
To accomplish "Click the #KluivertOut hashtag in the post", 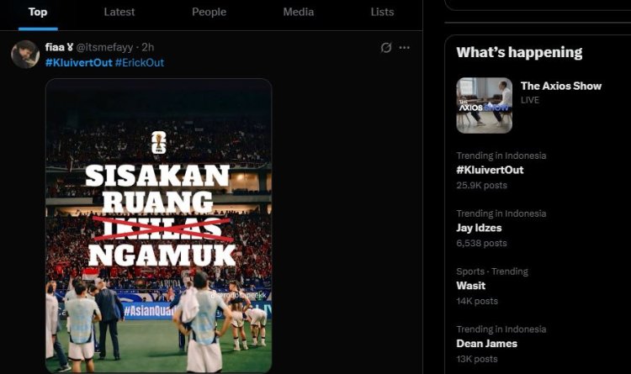I will [x=78, y=63].
